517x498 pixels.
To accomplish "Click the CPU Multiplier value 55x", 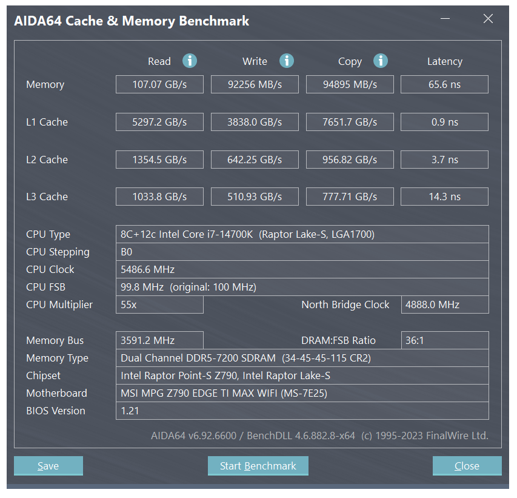I will point(159,305).
